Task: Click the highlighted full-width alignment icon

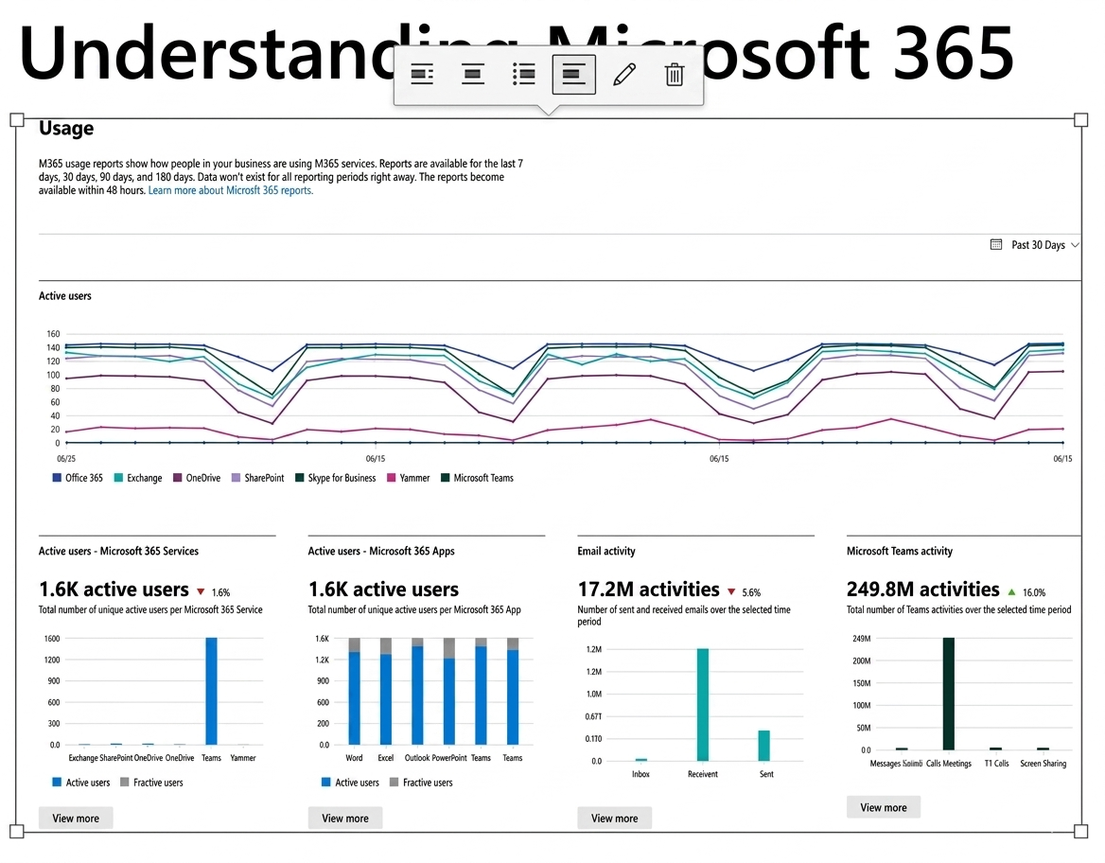Action: pyautogui.click(x=573, y=74)
